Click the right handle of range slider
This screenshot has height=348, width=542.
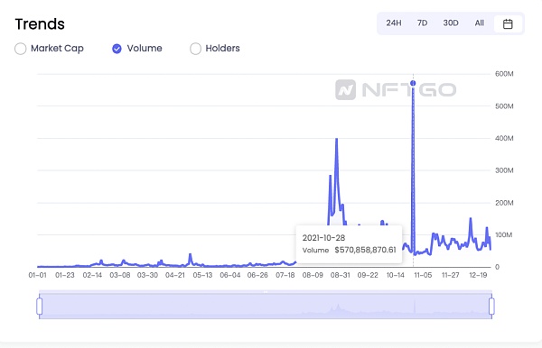491,306
